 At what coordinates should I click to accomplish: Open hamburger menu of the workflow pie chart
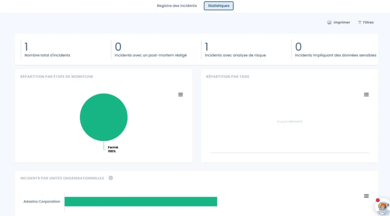tap(181, 94)
